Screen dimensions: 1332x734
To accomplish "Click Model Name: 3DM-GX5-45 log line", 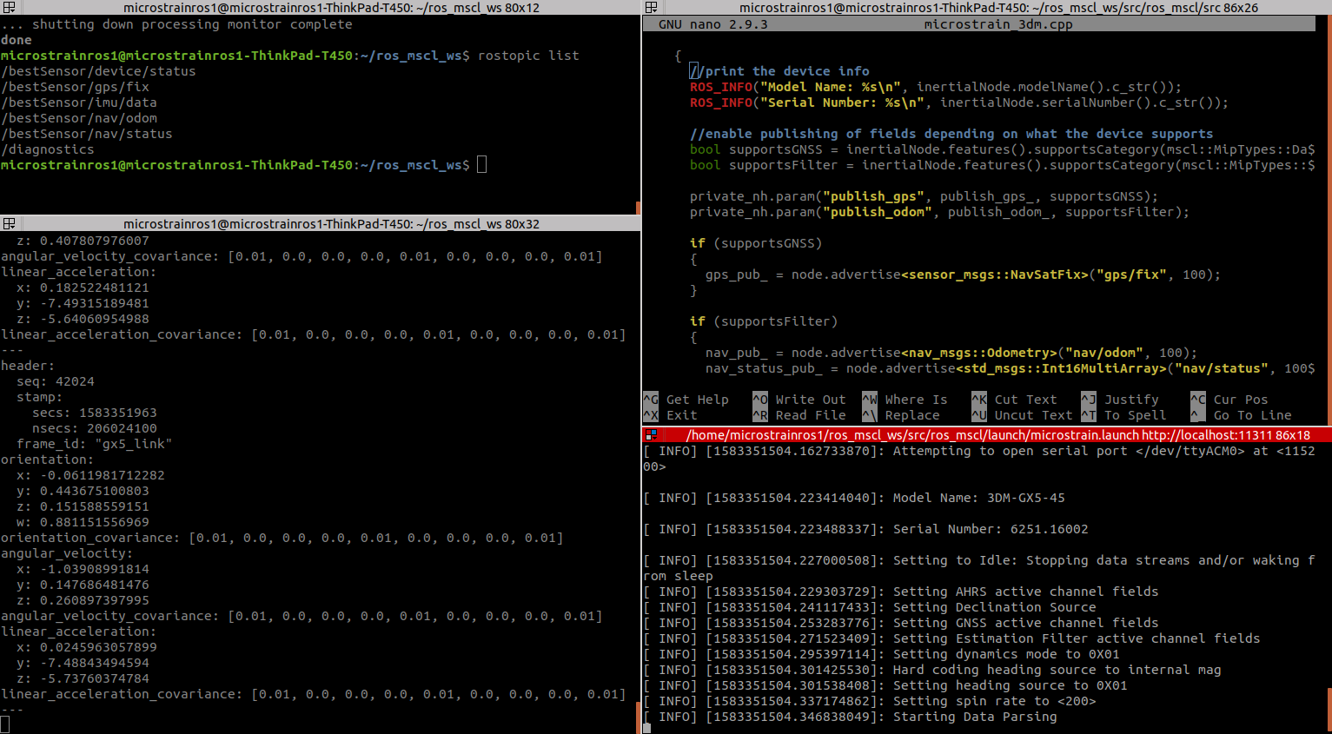I will tap(854, 498).
